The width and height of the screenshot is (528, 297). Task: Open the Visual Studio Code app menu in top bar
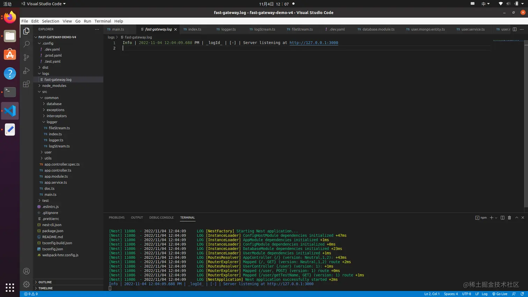coord(43,4)
